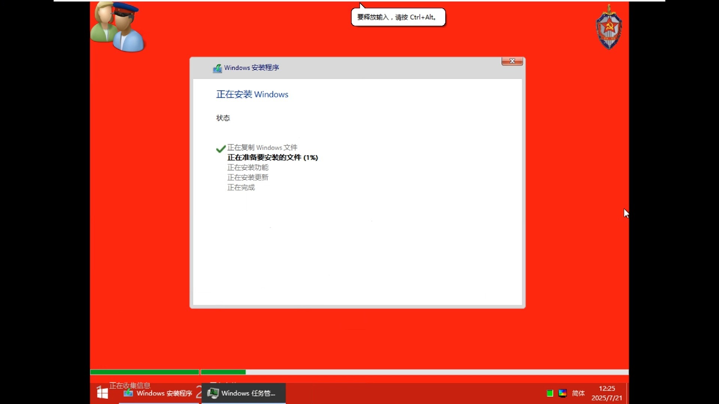Click the first green progress bar segment
719x404 pixels.
click(x=145, y=372)
